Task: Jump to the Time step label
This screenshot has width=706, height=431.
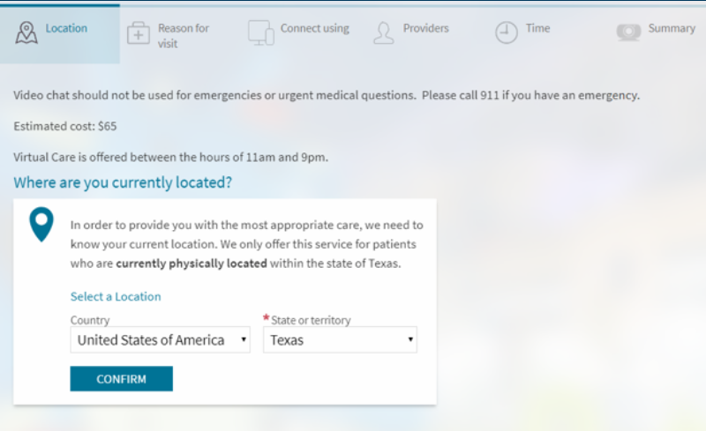Action: (x=537, y=28)
